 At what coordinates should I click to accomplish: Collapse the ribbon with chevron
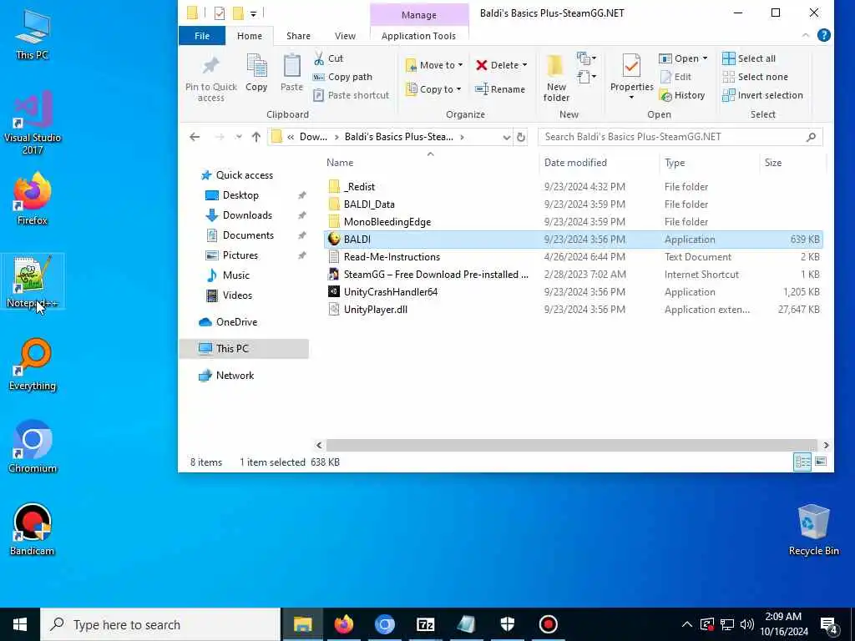coord(806,35)
